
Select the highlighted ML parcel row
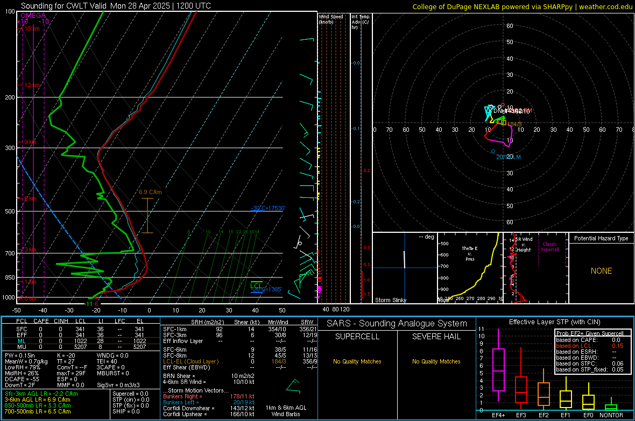pos(81,341)
